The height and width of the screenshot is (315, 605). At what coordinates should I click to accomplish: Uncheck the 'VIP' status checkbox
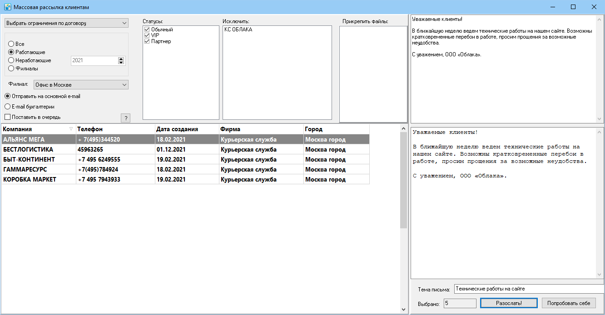point(147,35)
